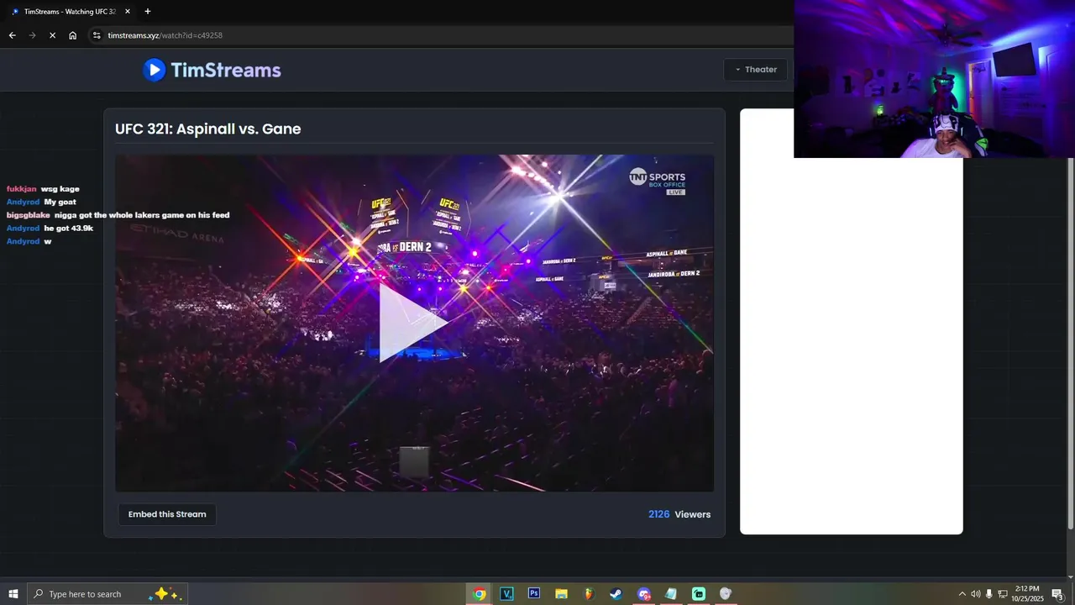Click the UFC 321: Aspinall vs. Gane title
The width and height of the screenshot is (1075, 605).
[208, 129]
